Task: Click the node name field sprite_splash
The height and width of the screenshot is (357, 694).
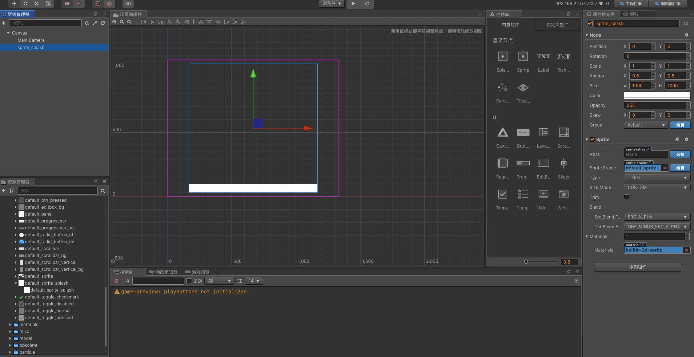Action: pyautogui.click(x=637, y=24)
